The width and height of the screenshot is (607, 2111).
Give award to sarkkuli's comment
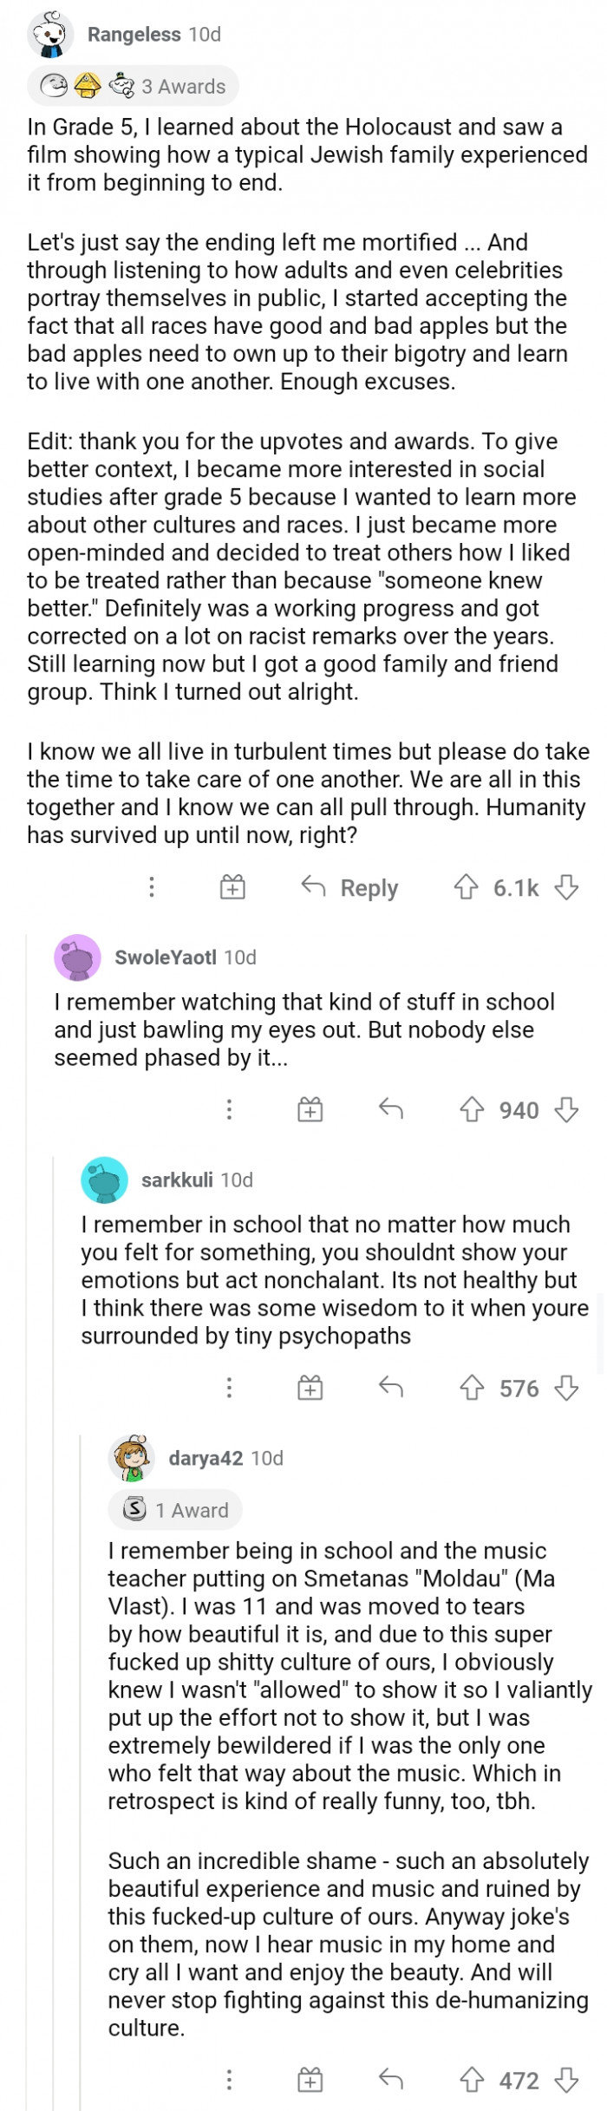tap(310, 1388)
